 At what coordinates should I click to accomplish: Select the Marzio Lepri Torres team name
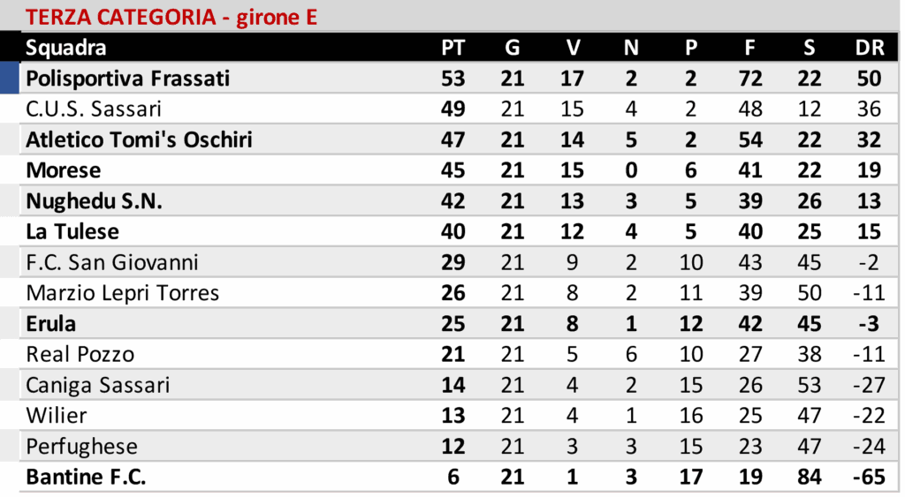pos(123,293)
